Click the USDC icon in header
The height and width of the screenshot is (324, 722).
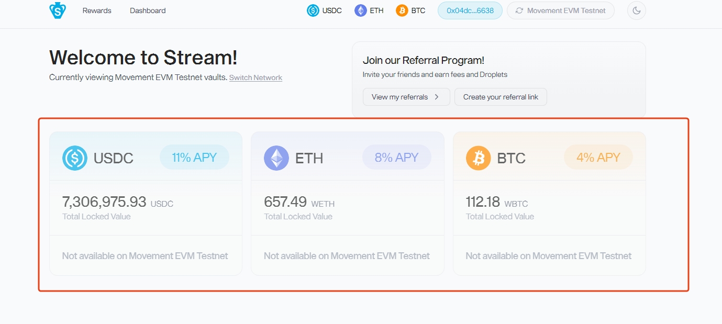tap(313, 10)
